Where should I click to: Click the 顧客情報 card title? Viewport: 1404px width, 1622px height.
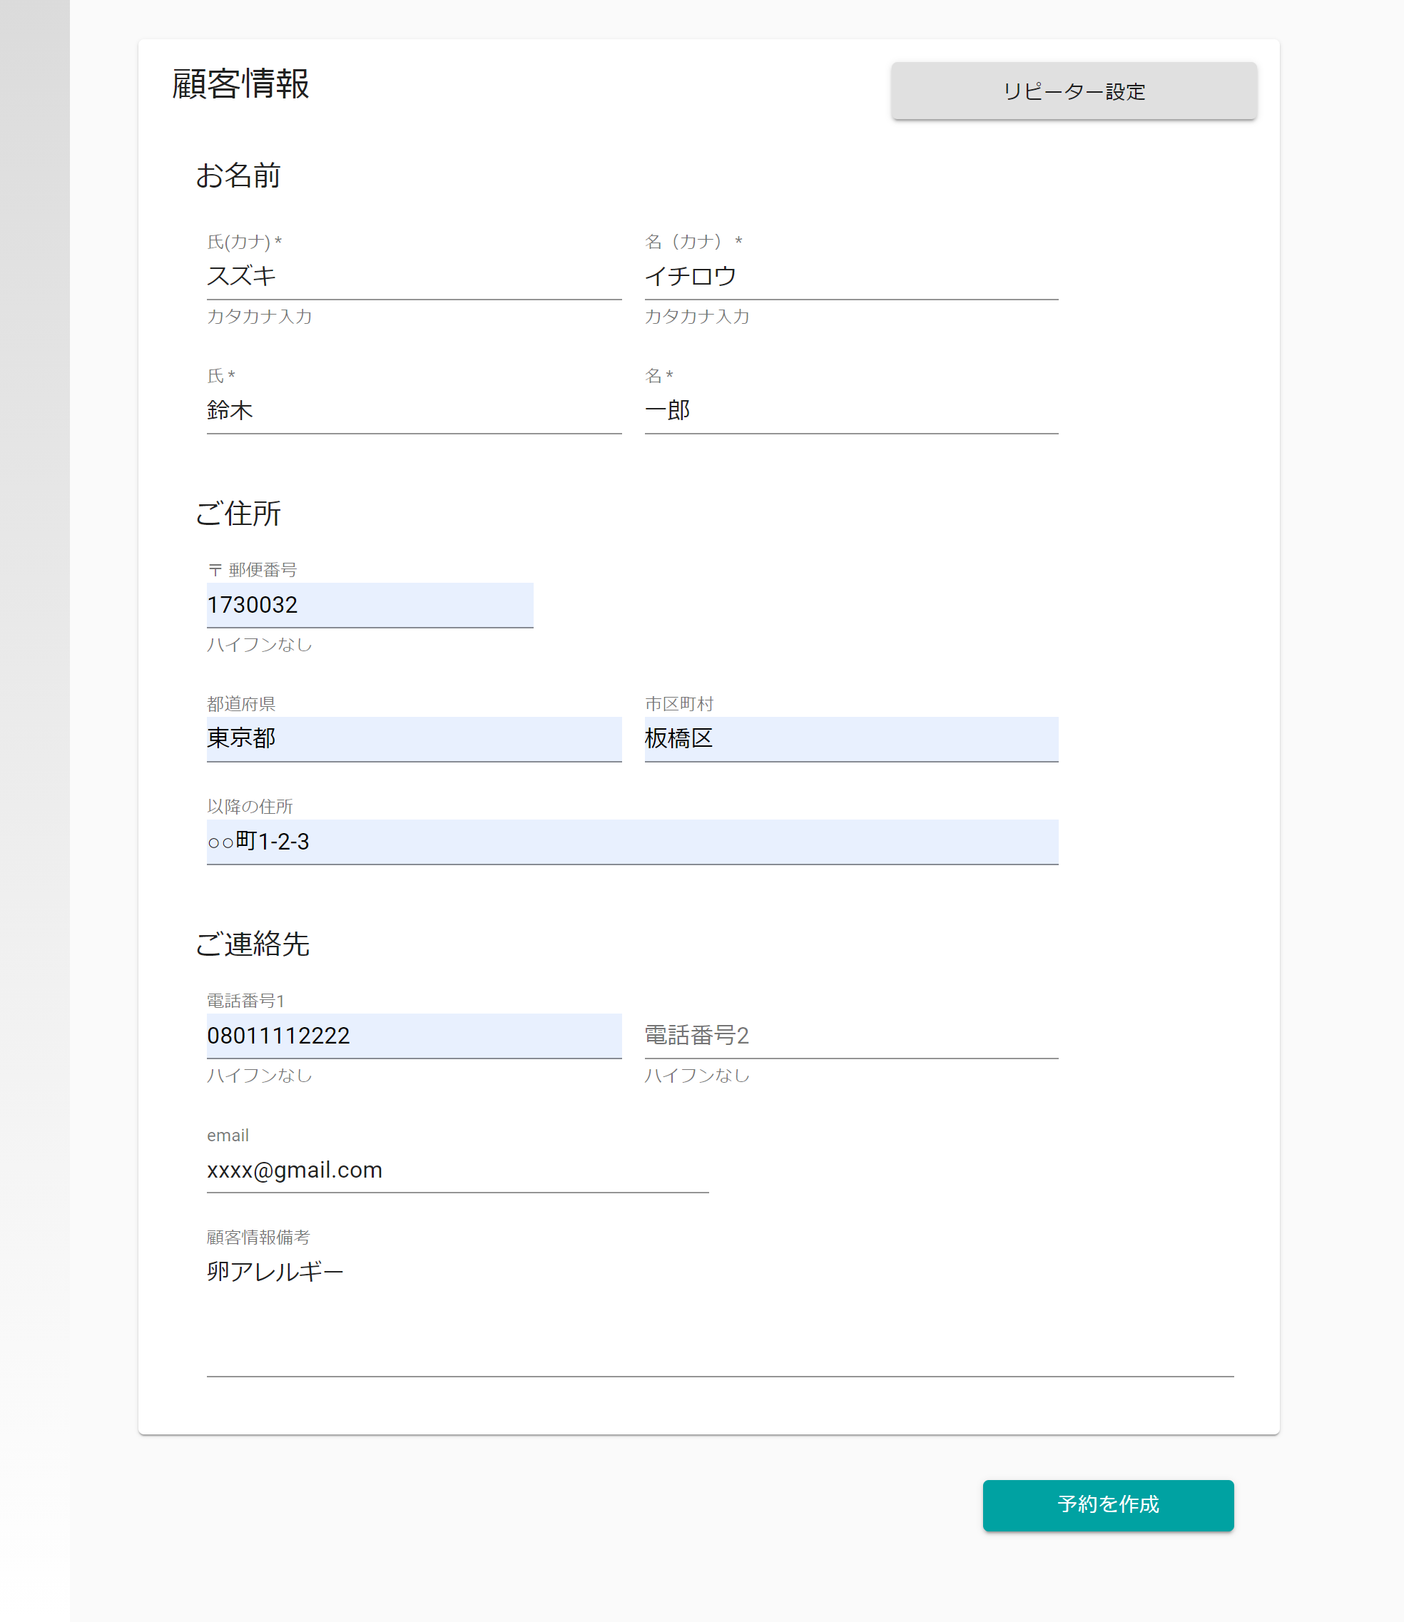240,83
